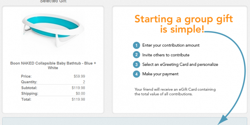
Task: Click the baby bathtub product image
Action: pos(53,30)
